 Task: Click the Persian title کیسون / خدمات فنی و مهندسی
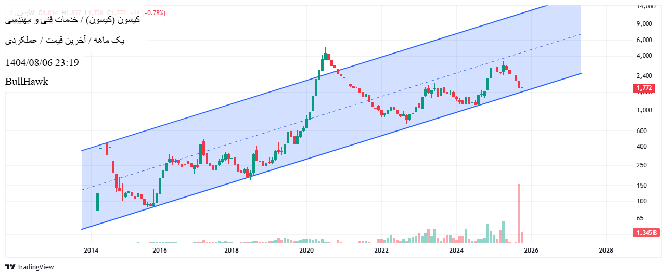73,20
